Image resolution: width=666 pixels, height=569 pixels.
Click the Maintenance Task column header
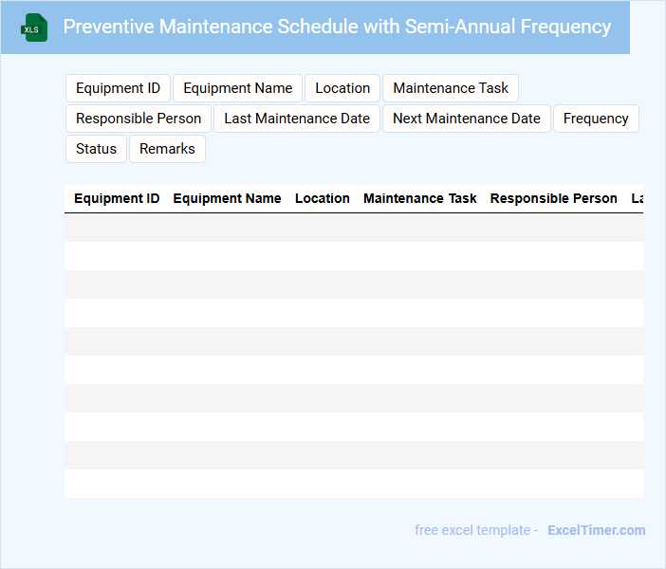pos(420,199)
